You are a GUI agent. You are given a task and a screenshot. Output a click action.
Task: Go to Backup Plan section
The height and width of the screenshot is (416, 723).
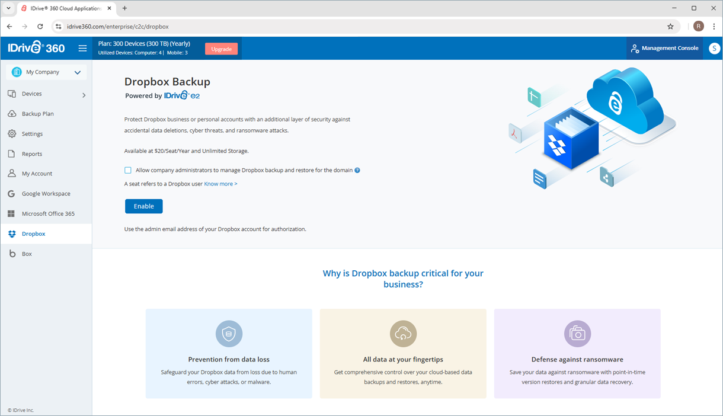coord(37,114)
